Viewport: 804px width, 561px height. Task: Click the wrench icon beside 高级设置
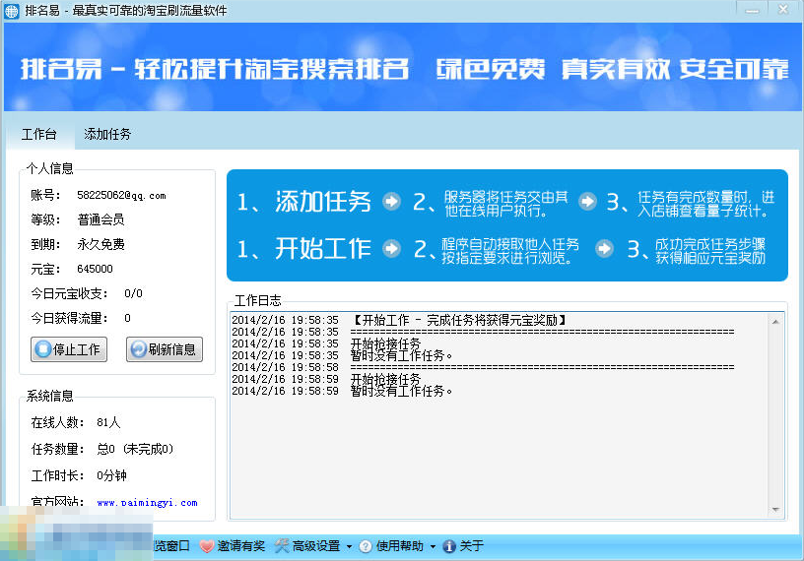(282, 546)
